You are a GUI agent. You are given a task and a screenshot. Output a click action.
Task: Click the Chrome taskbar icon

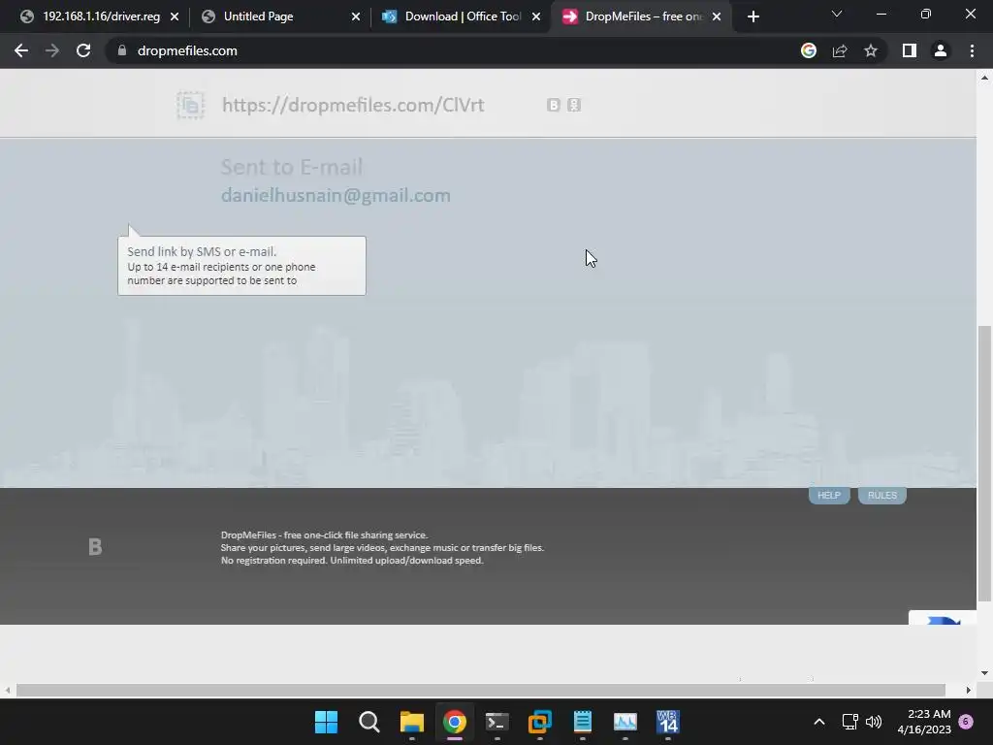coord(454,722)
